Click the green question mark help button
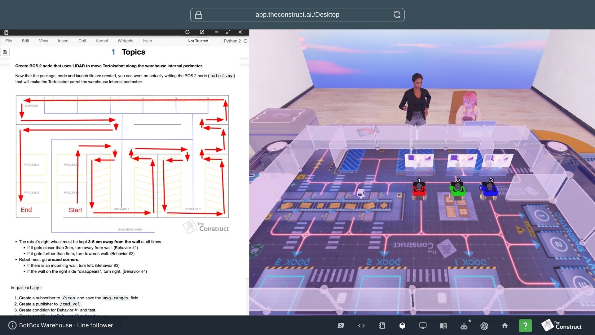The height and width of the screenshot is (335, 595). click(525, 326)
